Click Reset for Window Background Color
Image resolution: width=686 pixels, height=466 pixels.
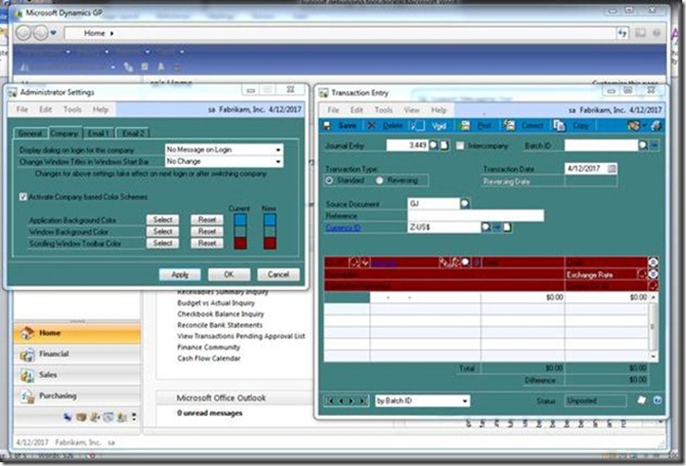tap(207, 231)
